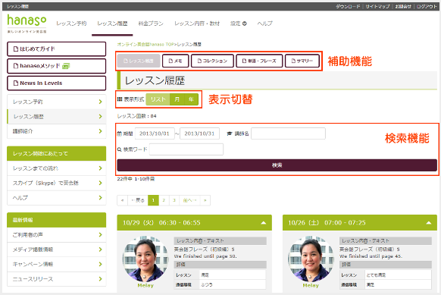Switch display format to 年
Screen dimensions: 441x295
(x=191, y=99)
